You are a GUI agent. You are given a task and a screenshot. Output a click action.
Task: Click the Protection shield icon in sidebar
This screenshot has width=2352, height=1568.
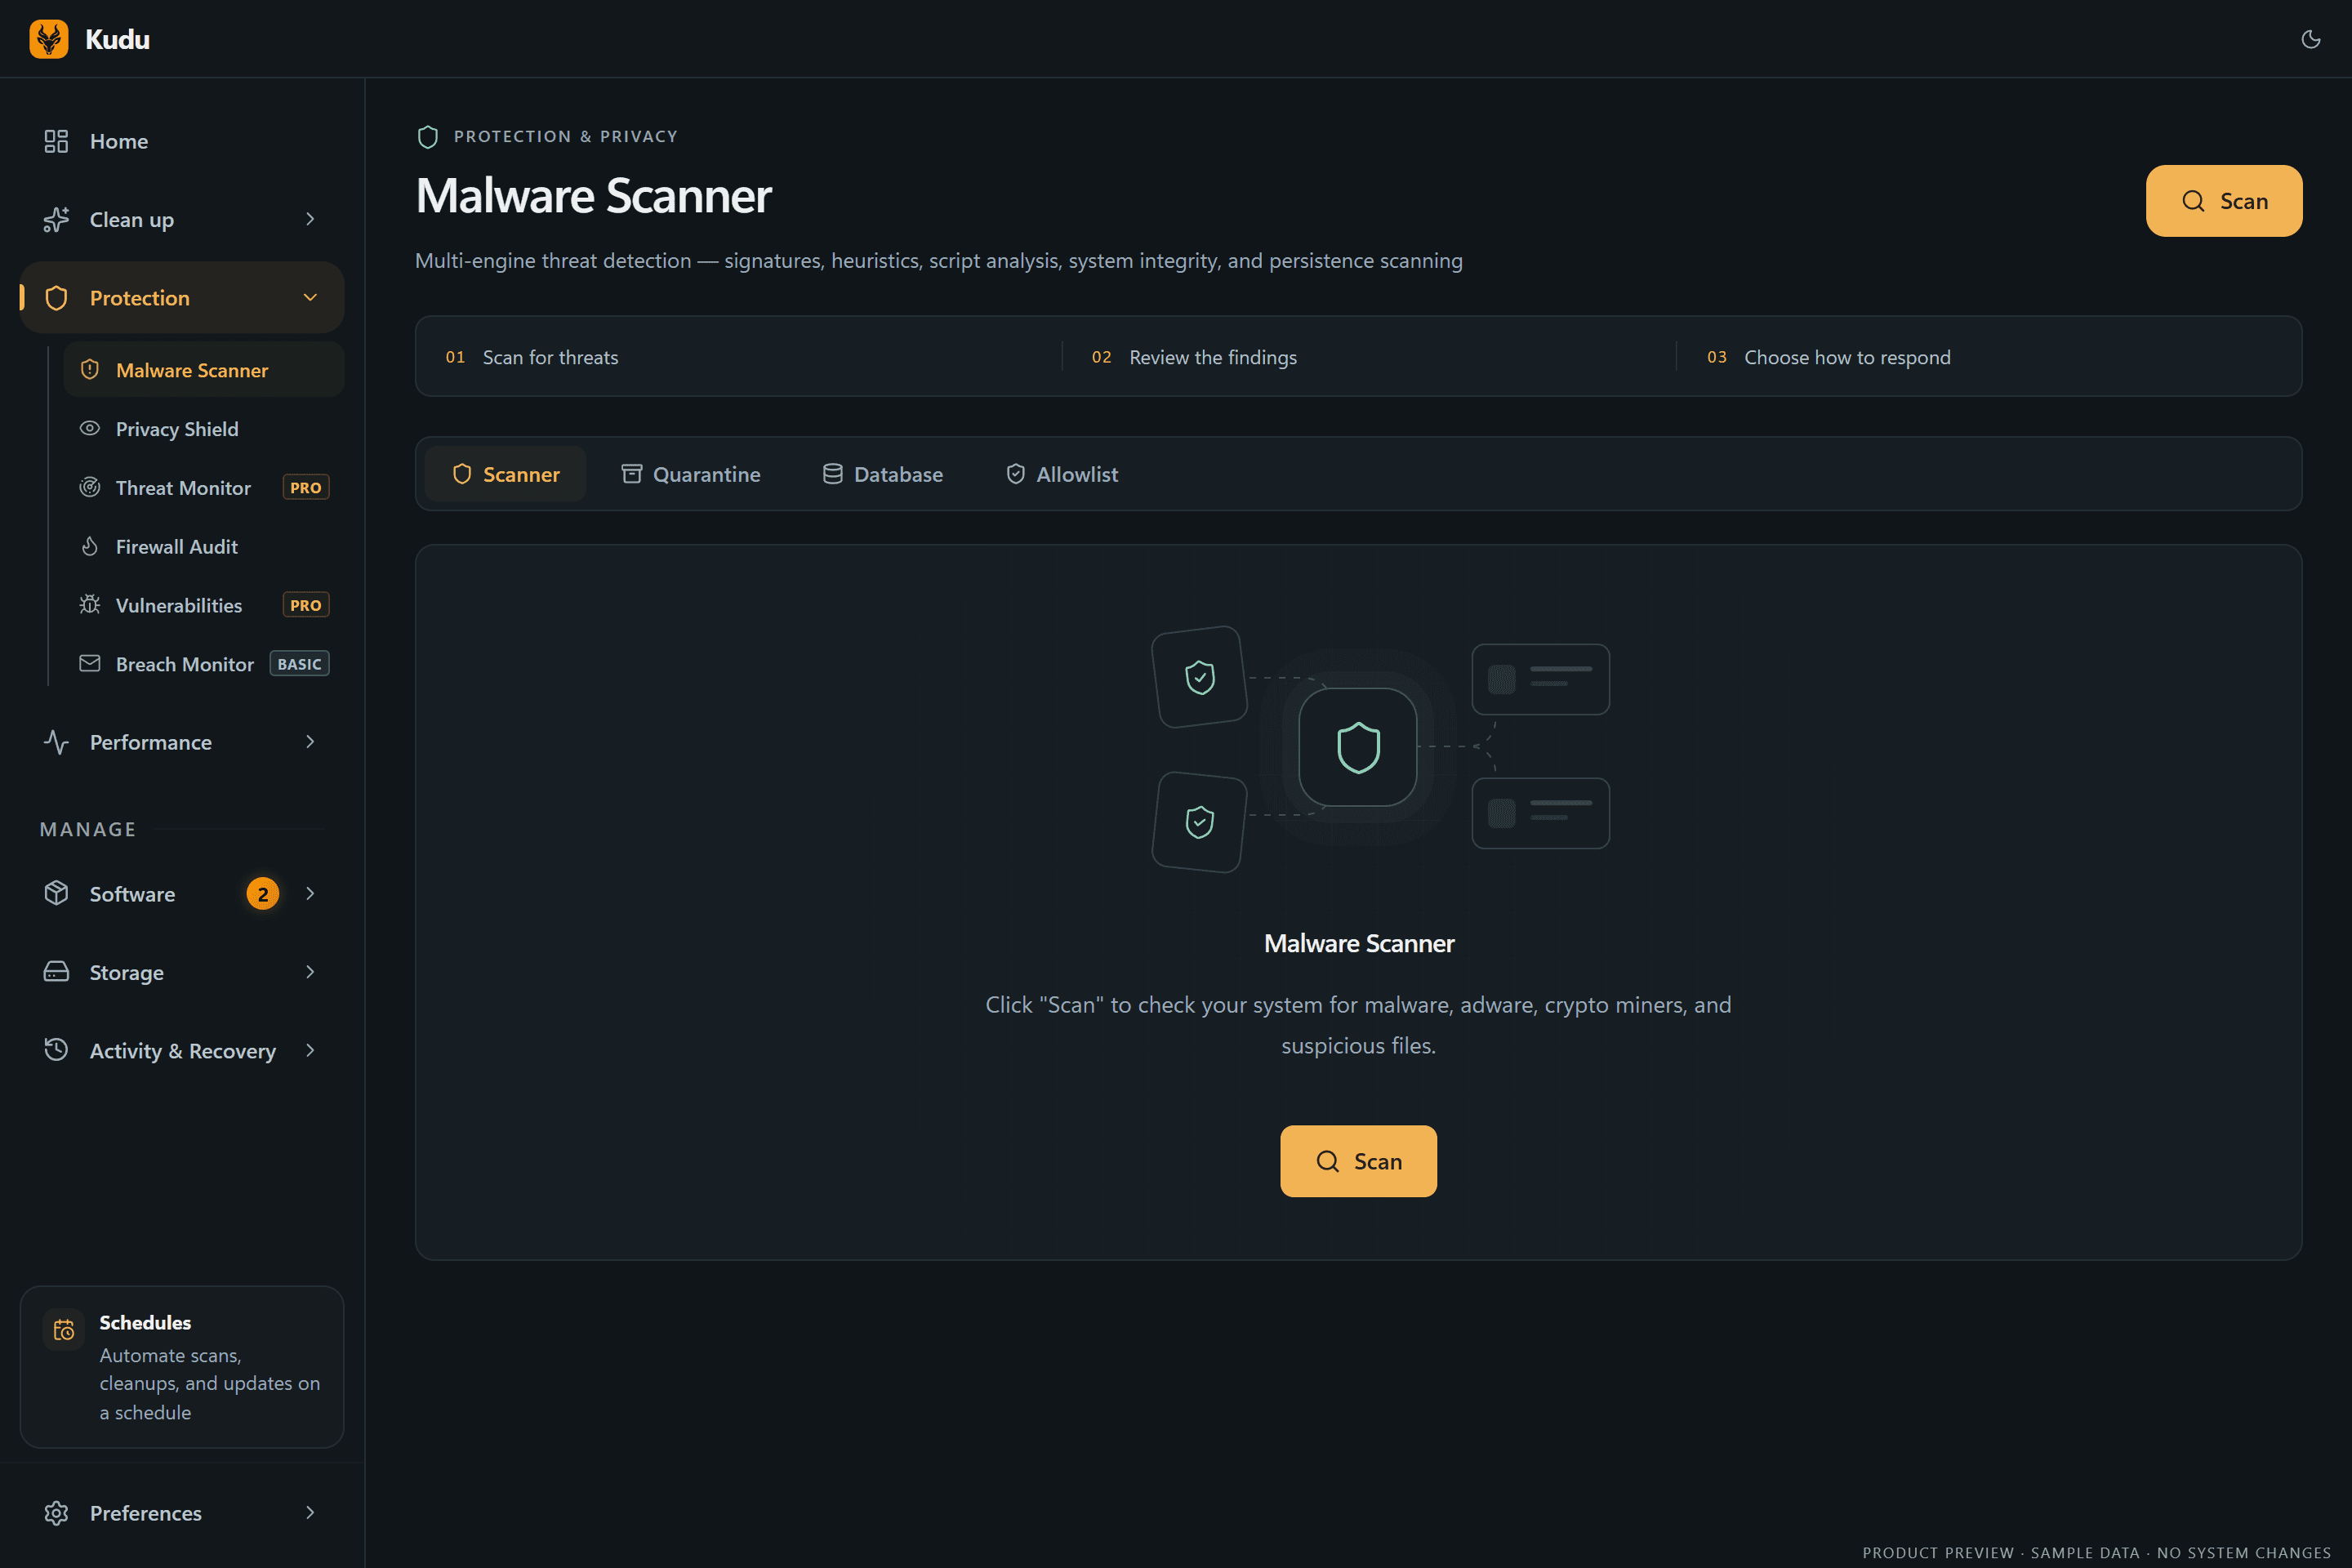point(56,298)
